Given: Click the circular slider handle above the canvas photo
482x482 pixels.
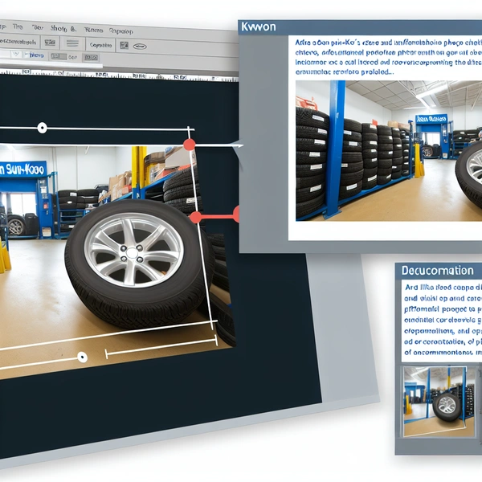Looking at the screenshot, I should (x=42, y=128).
